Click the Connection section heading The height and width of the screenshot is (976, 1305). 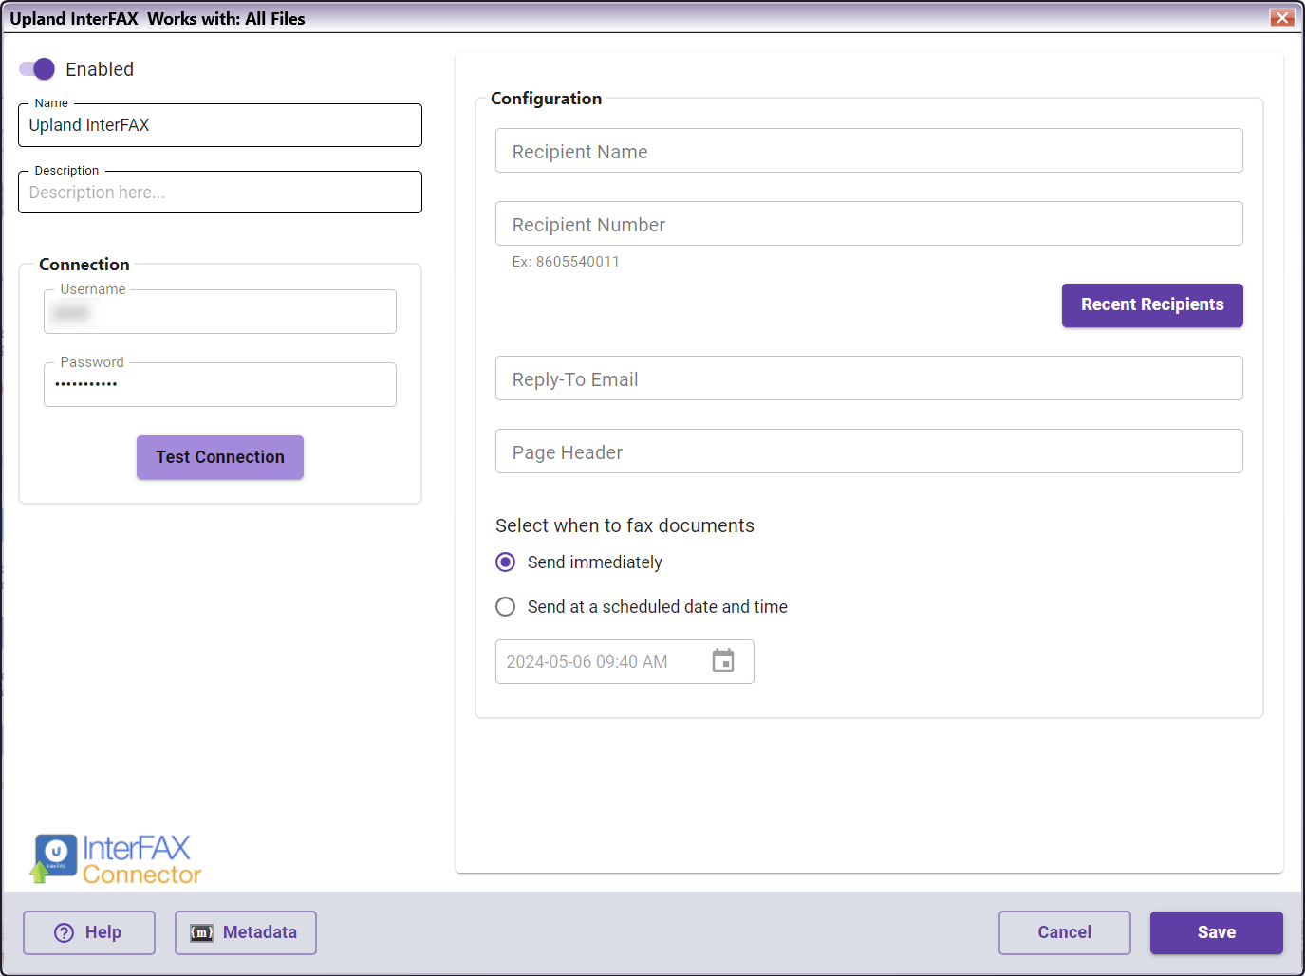(84, 265)
